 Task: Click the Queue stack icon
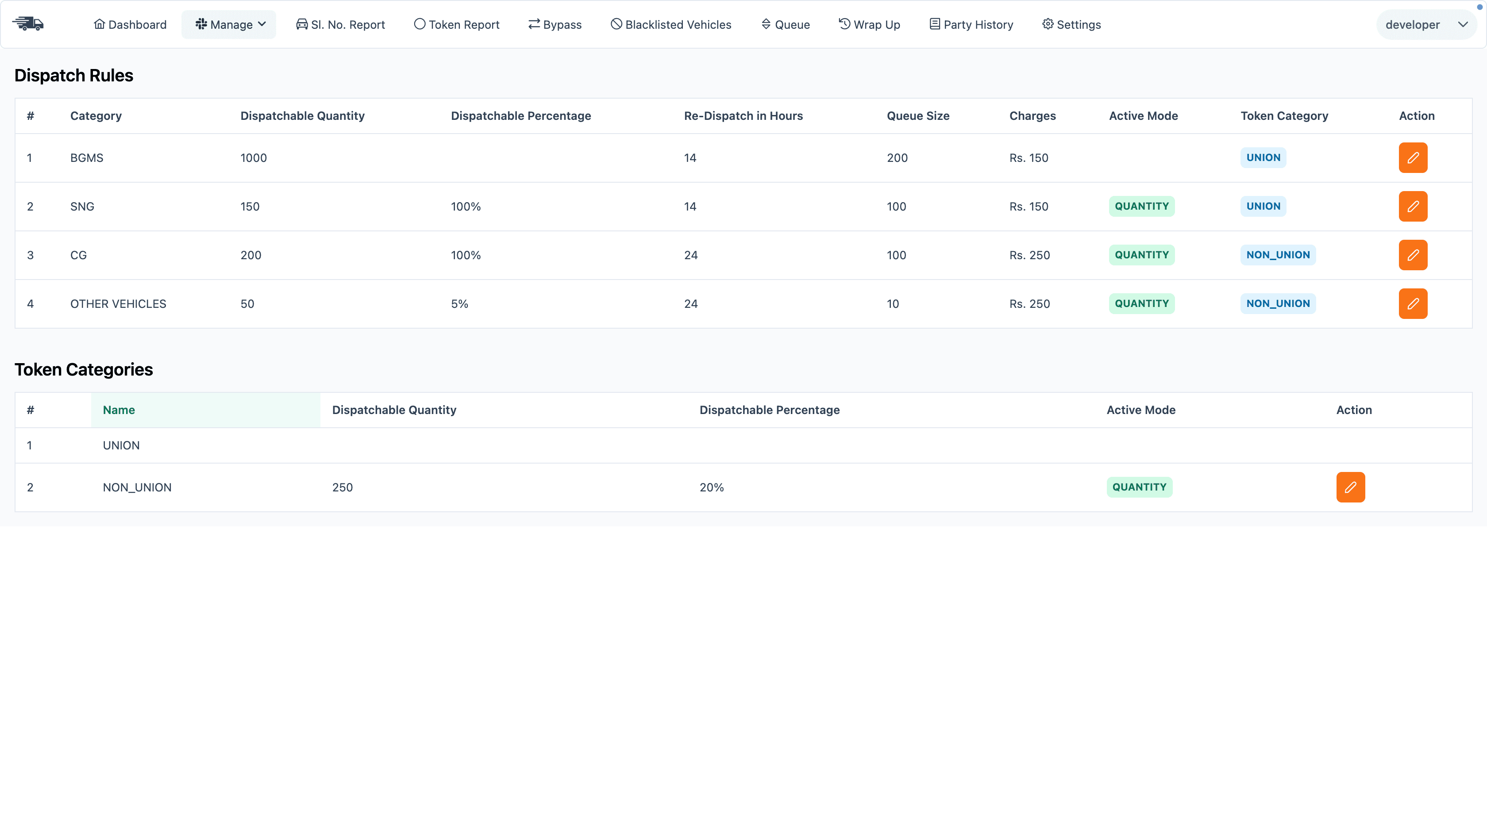tap(766, 23)
